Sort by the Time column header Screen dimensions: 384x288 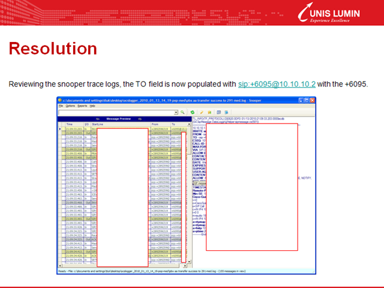click(x=74, y=124)
